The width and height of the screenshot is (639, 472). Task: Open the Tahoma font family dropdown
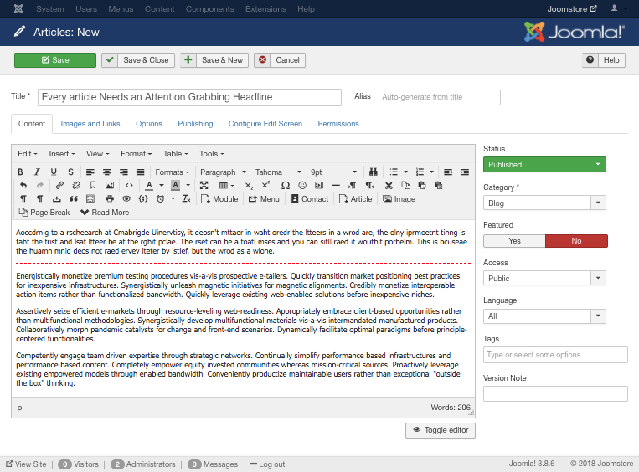pyautogui.click(x=274, y=172)
